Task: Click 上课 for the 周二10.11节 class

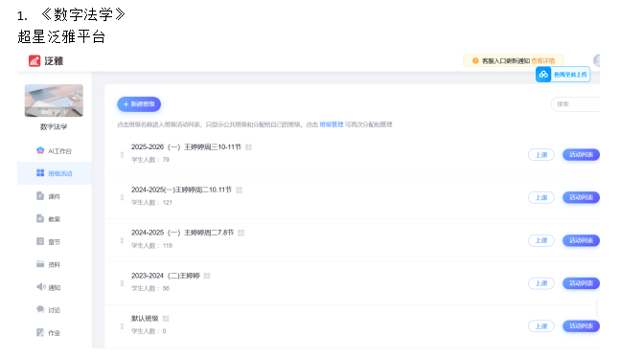Action: 541,197
